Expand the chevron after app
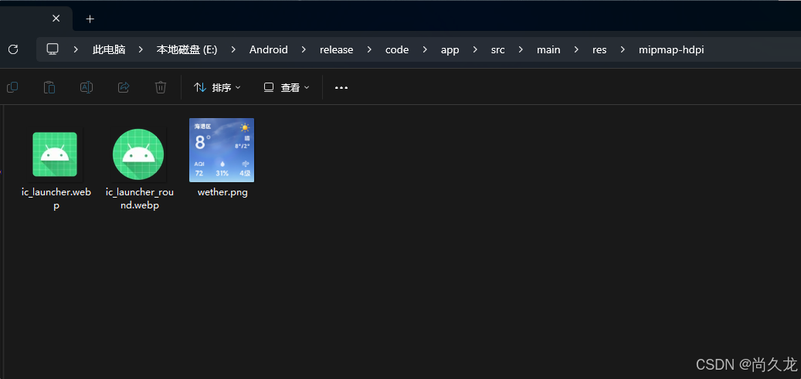Viewport: 801px width, 379px height. click(475, 49)
